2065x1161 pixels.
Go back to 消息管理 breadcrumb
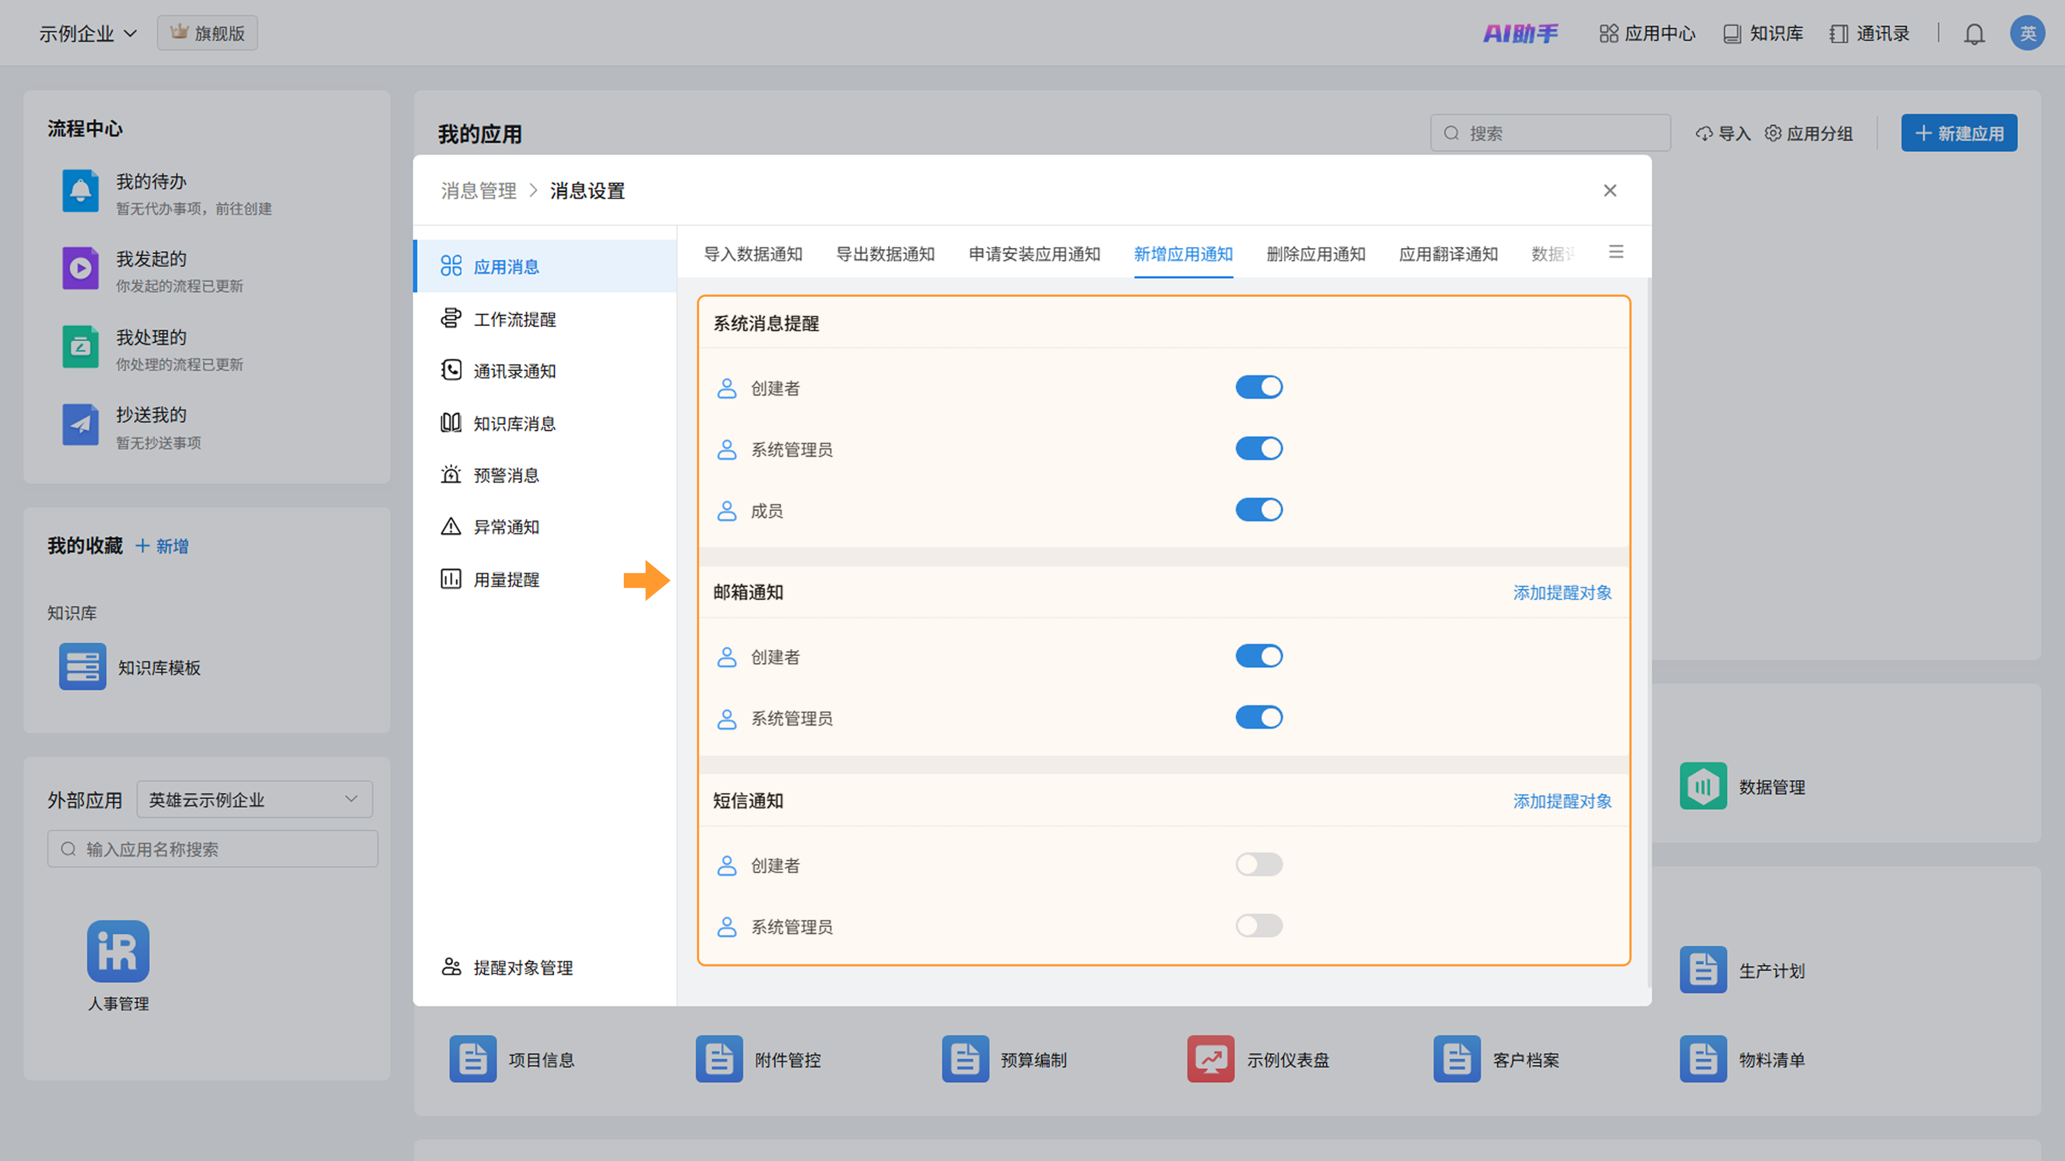coord(479,191)
